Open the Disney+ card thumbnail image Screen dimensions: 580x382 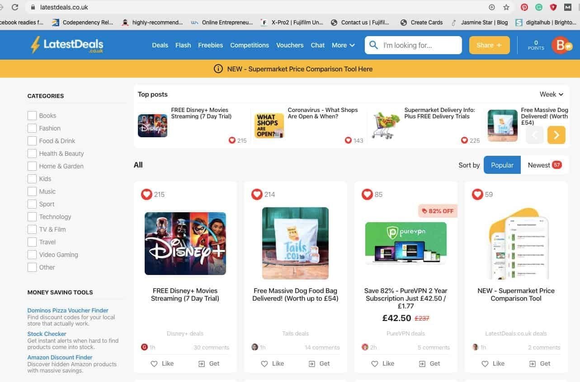tap(185, 243)
